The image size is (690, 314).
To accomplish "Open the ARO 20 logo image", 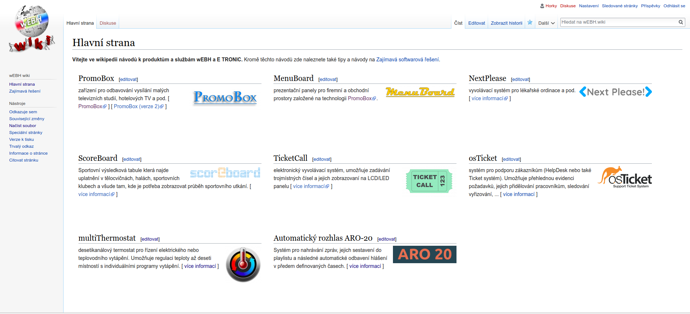I will click(425, 254).
